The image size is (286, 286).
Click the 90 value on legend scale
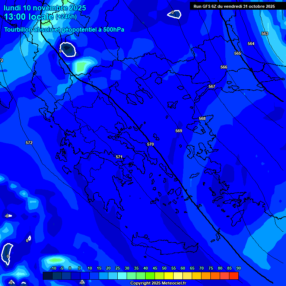pyautogui.click(x=238, y=268)
